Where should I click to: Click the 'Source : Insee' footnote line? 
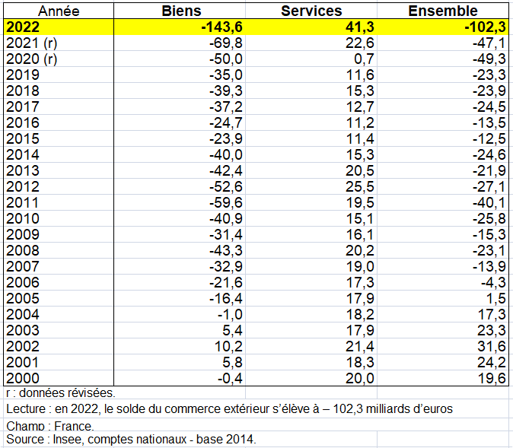coord(131,440)
